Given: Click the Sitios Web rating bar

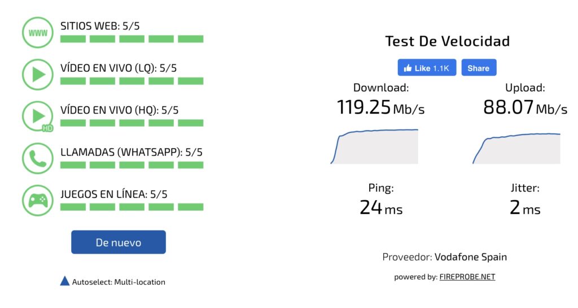Looking at the screenshot, I should tap(132, 39).
